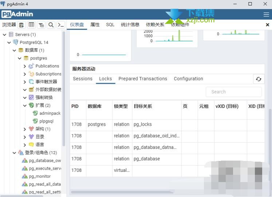This screenshot has width=272, height=197.
Task: Select the Servers group icon
Action: pos(11,34)
